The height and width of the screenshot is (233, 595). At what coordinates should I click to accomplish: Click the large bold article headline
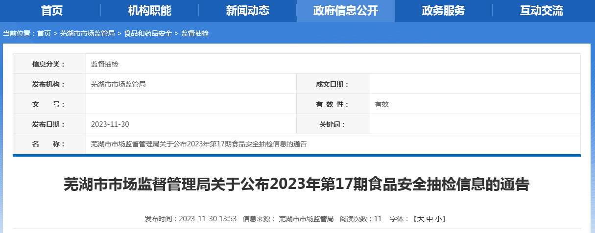[x=297, y=185]
